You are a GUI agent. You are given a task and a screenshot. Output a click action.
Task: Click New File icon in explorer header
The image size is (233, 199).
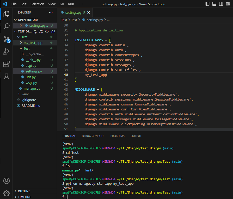34,31
